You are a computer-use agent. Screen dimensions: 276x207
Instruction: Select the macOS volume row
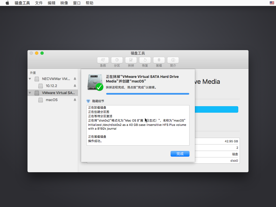pos(53,100)
